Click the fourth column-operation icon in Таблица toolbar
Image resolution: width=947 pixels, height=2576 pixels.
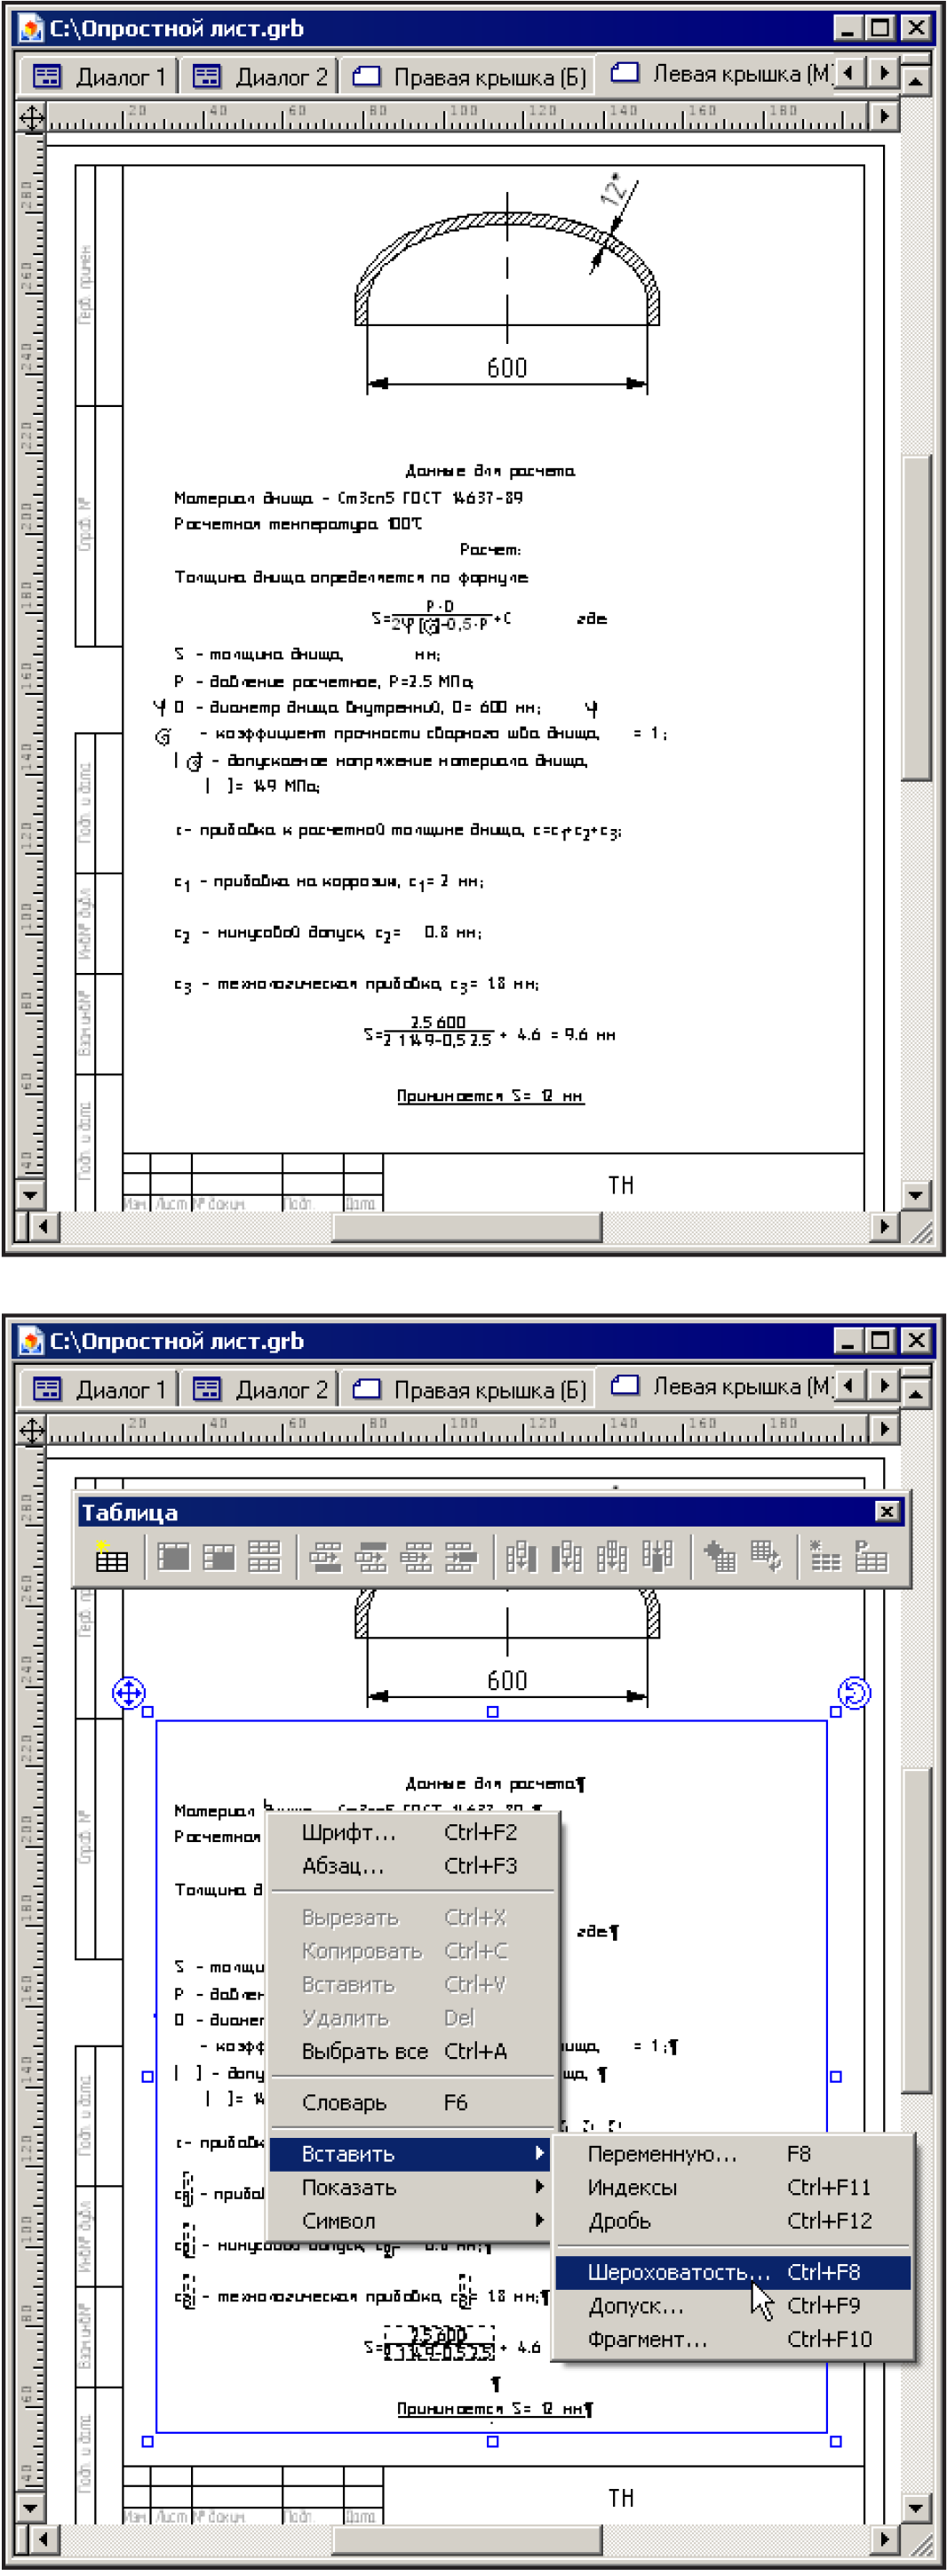click(x=657, y=1557)
